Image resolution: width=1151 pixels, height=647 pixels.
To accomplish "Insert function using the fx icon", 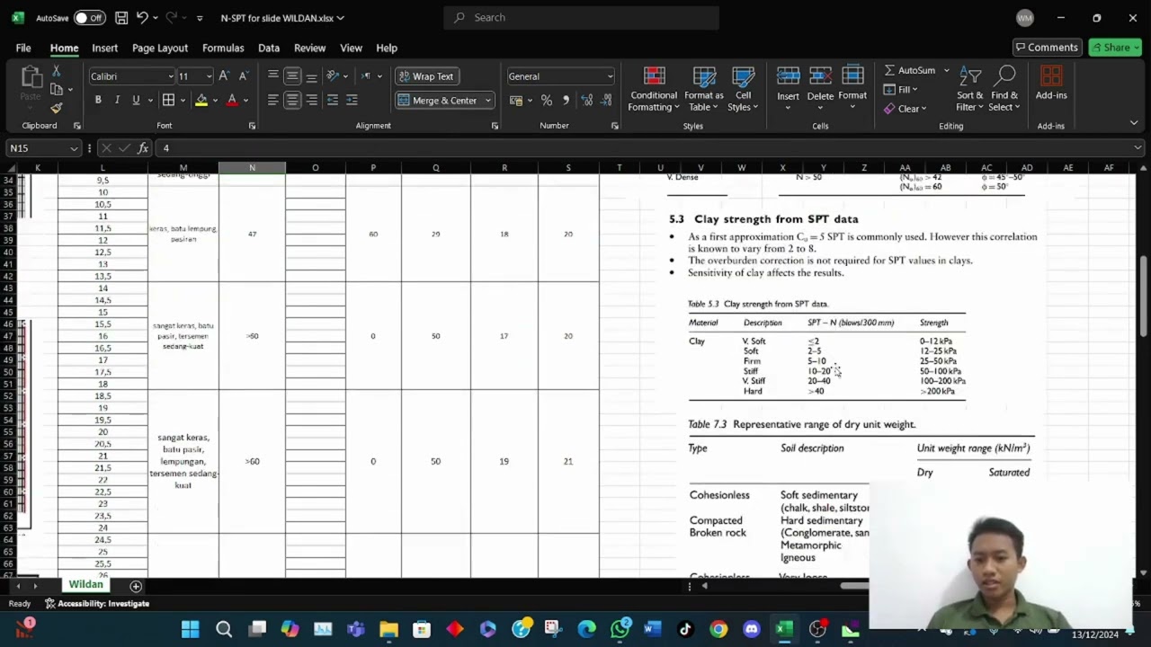I will click(x=143, y=148).
